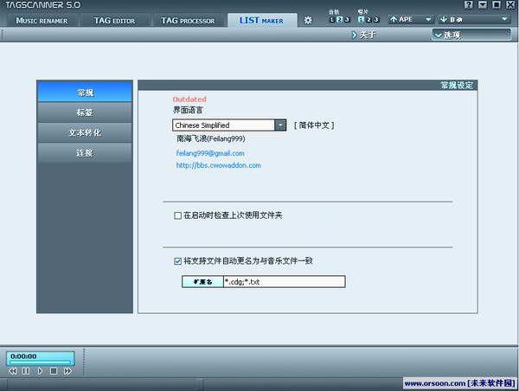Collapse the 选项 options panel header
Screen dimensions: 519x391
click(x=471, y=35)
